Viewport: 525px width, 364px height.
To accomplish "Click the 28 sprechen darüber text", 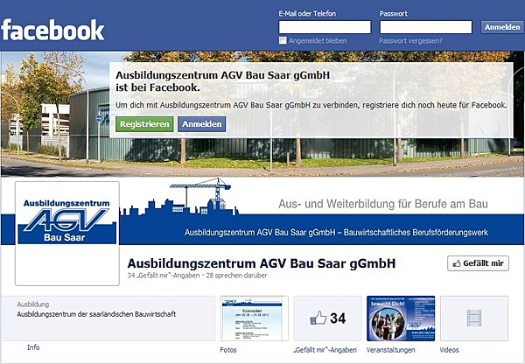I will [x=236, y=276].
